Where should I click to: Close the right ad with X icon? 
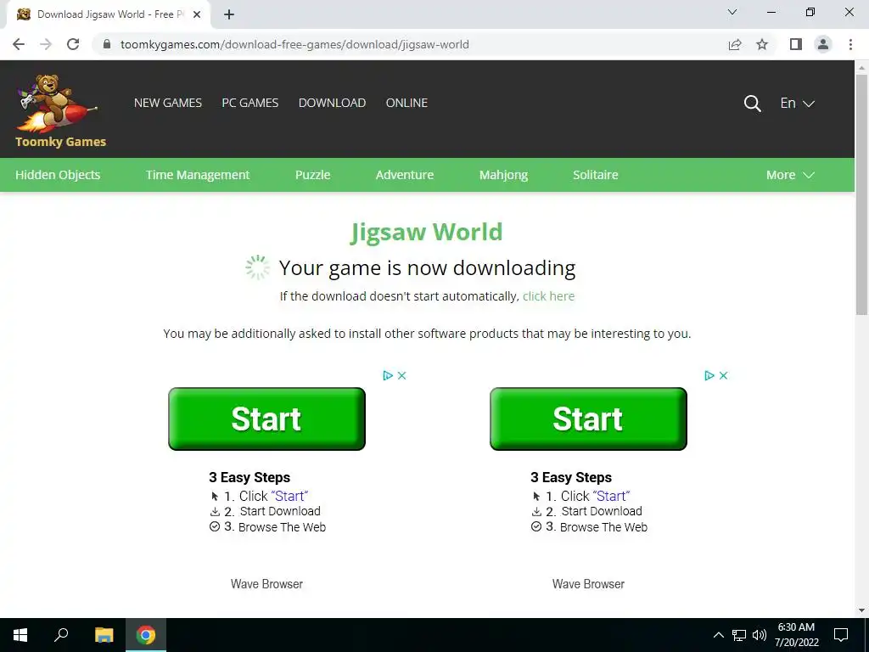tap(723, 375)
